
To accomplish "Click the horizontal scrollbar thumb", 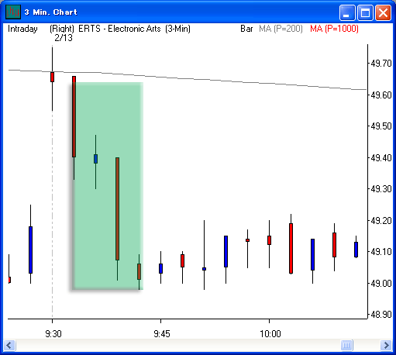I will pyautogui.click(x=346, y=345).
